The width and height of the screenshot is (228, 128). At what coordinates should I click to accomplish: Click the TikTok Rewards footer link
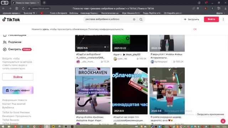coord(11,120)
